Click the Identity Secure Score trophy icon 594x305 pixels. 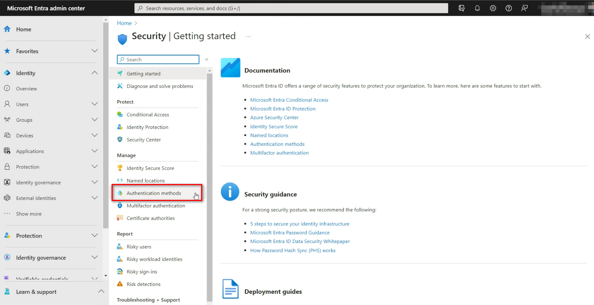click(120, 168)
